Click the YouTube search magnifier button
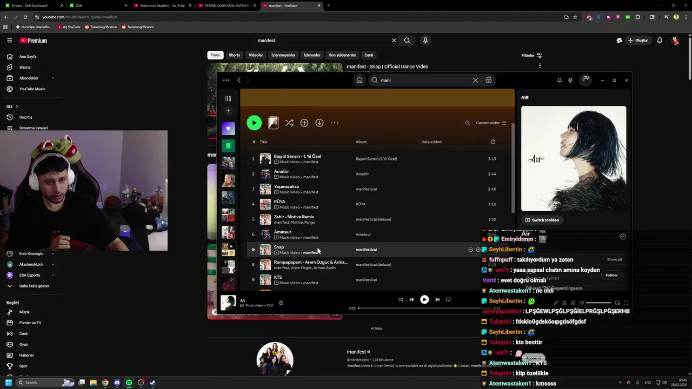The height and width of the screenshot is (389, 692). [x=407, y=41]
